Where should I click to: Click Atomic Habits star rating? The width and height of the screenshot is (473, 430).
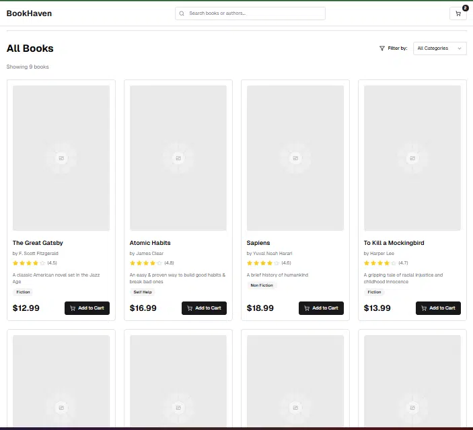click(x=146, y=263)
